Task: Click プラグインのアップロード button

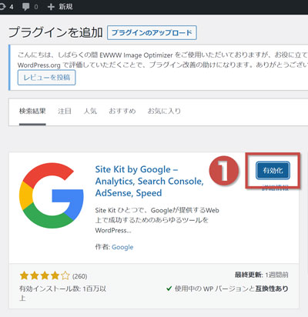Action: (152, 32)
